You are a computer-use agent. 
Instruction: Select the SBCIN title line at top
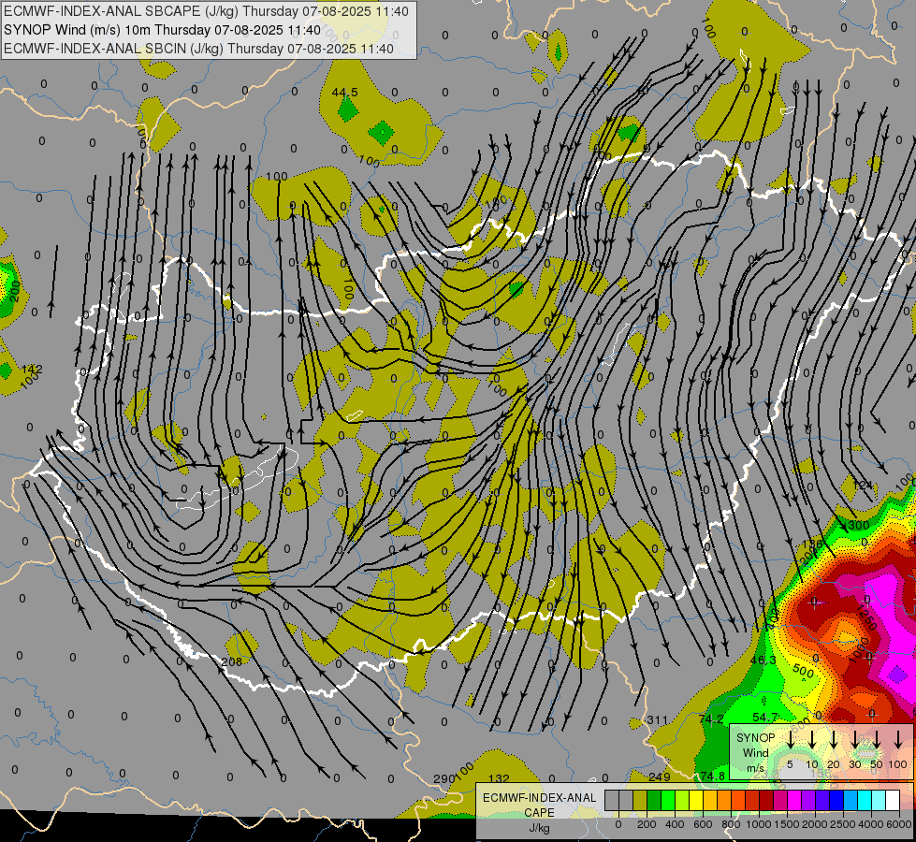(198, 49)
